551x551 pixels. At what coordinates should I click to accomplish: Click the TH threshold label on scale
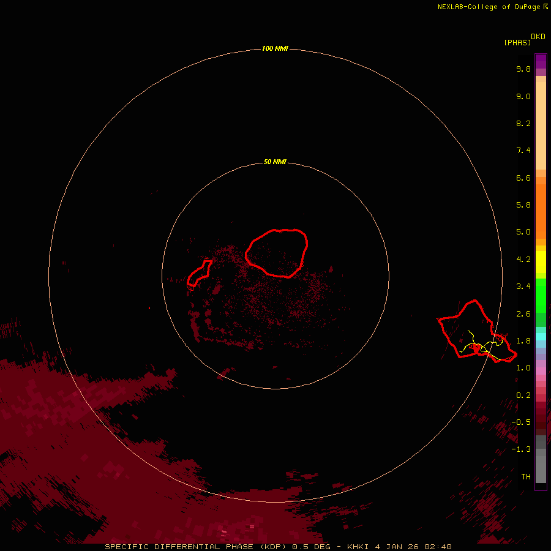pos(526,477)
